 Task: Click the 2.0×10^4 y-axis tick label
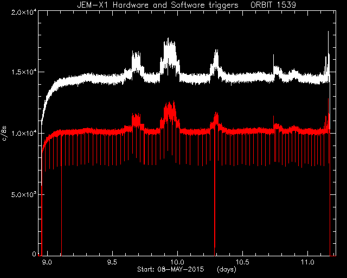click(x=24, y=12)
